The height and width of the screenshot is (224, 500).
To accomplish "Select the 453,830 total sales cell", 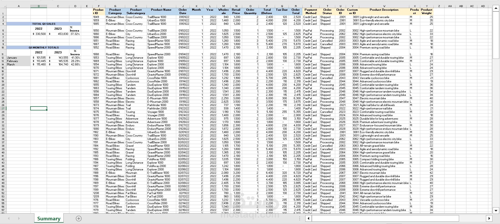I will click(x=58, y=34).
